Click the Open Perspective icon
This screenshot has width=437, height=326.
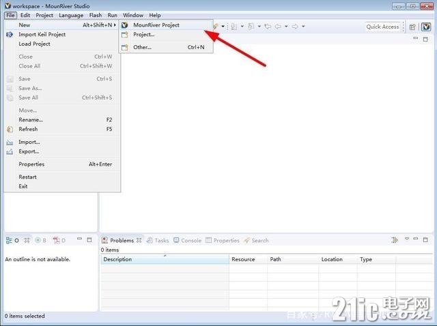pos(412,27)
